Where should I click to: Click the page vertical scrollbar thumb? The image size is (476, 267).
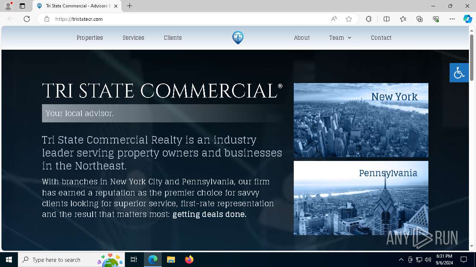472,57
